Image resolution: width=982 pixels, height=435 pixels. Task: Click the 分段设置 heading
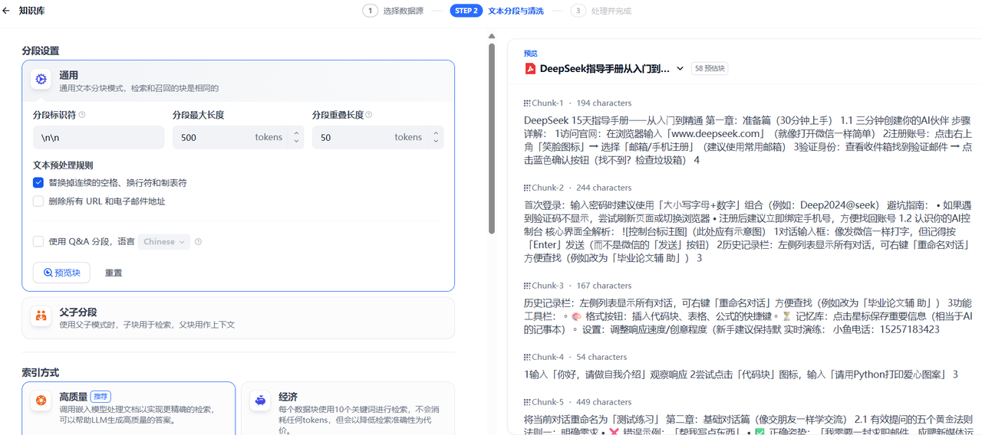(x=41, y=51)
